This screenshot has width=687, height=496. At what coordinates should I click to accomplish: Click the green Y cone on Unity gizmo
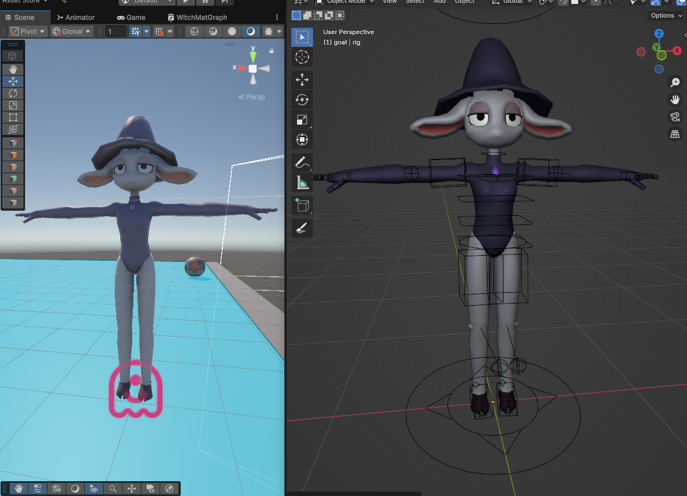click(x=253, y=56)
